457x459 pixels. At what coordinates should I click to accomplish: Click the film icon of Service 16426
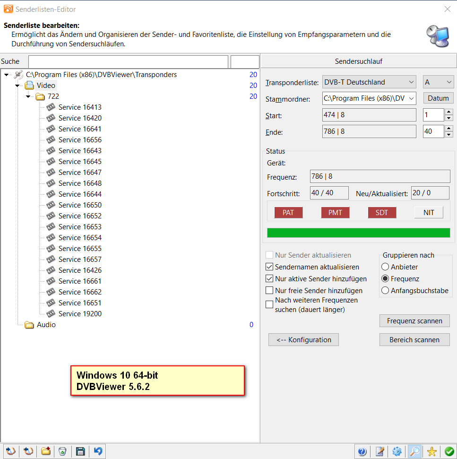pyautogui.click(x=51, y=270)
